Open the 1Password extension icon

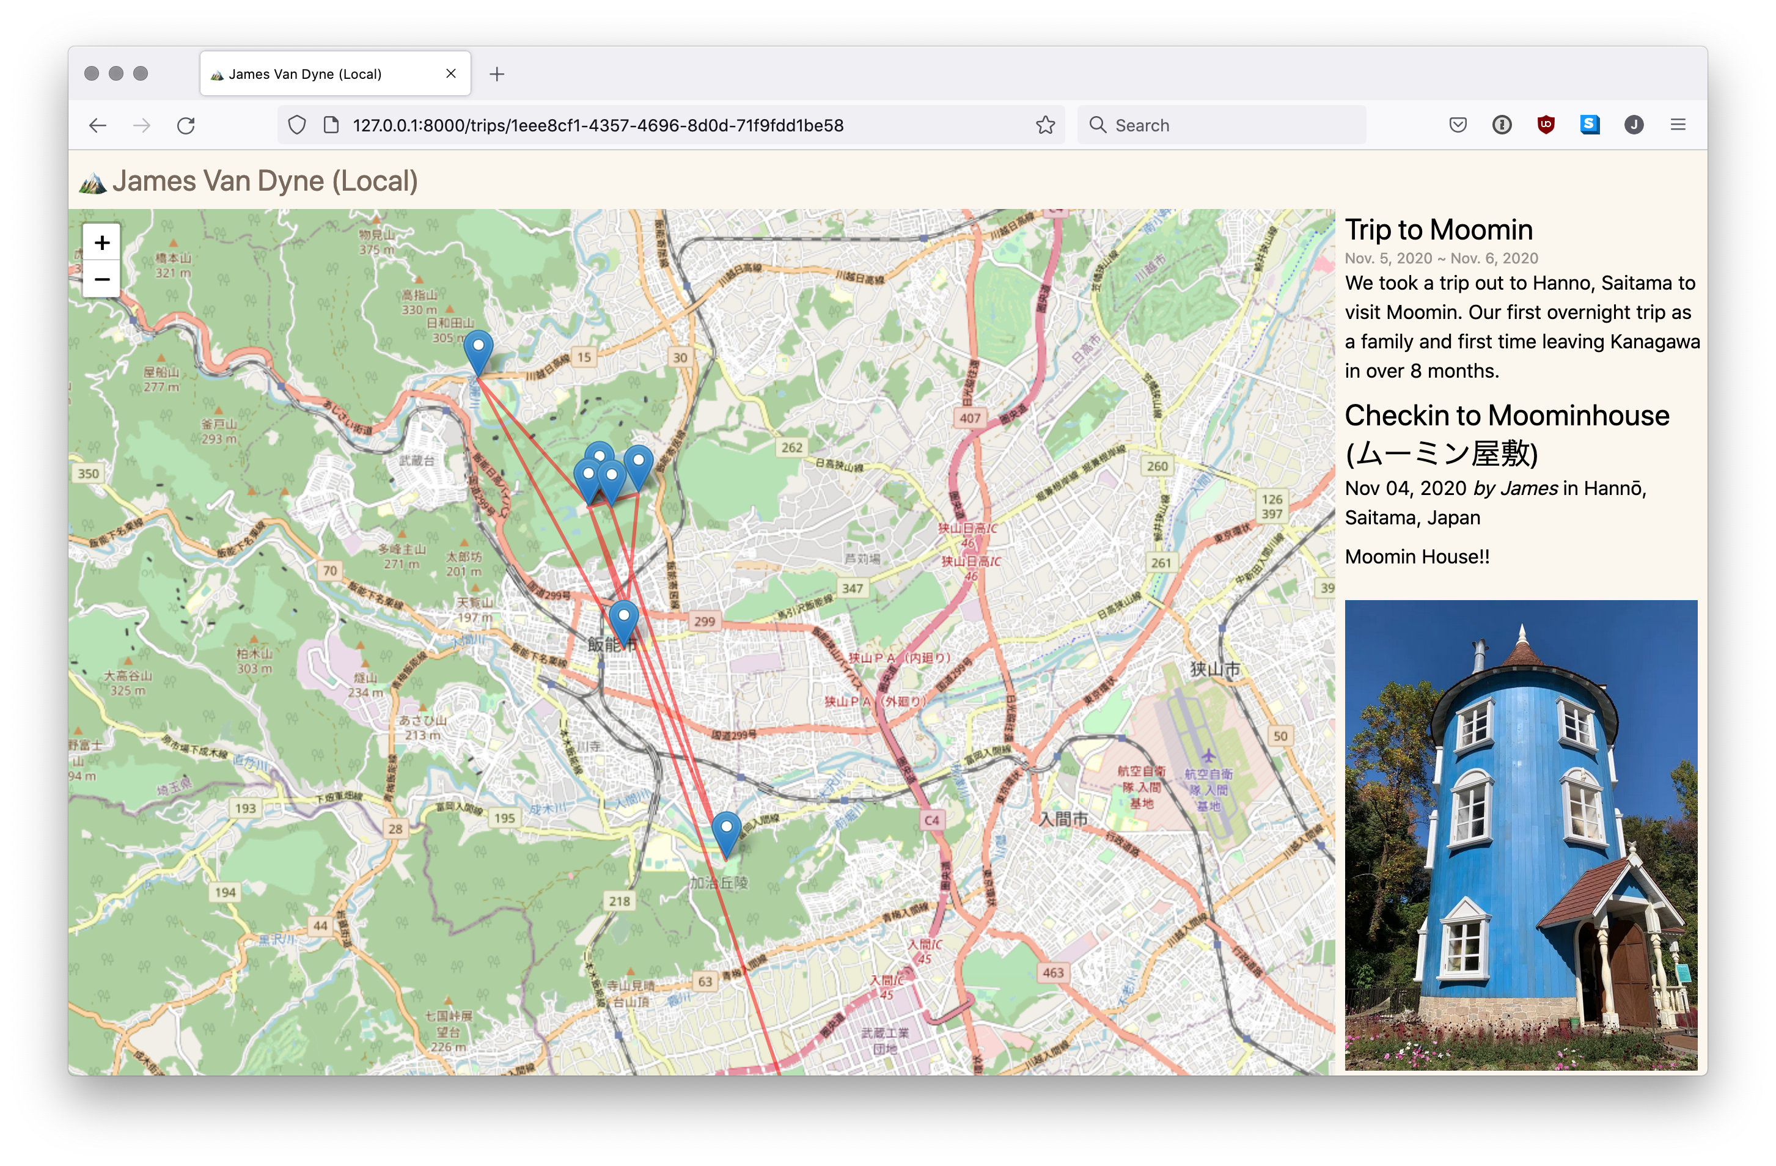1502,125
